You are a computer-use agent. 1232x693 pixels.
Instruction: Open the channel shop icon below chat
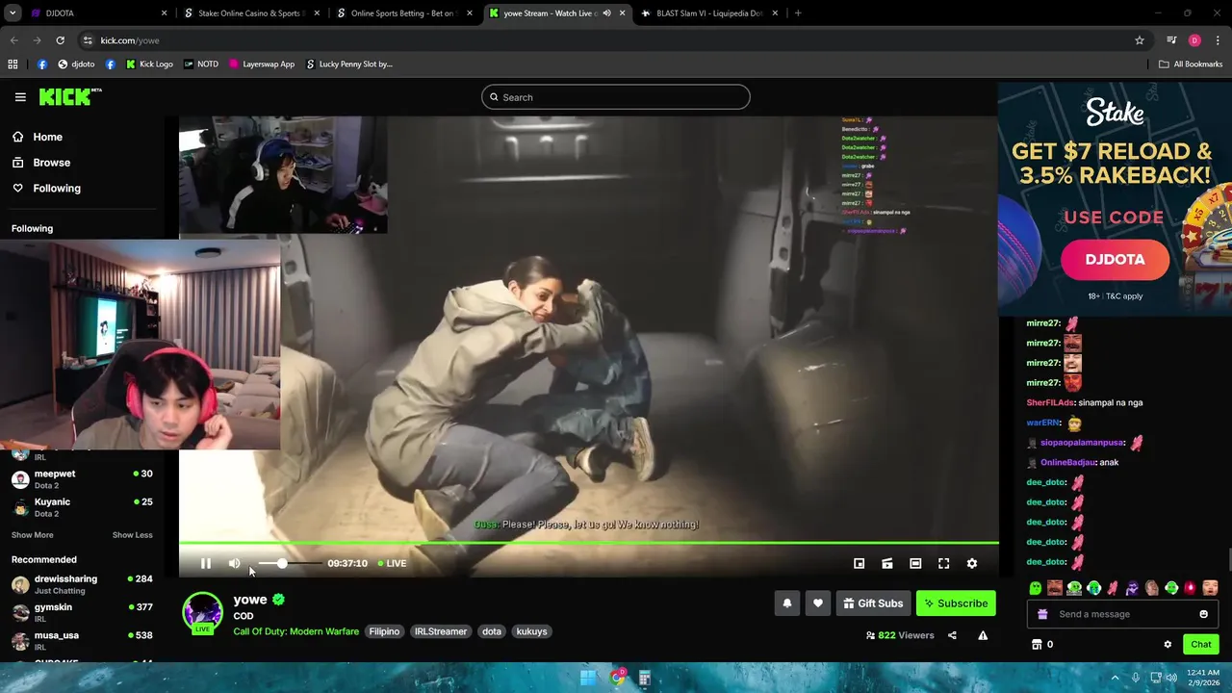[x=1037, y=644]
